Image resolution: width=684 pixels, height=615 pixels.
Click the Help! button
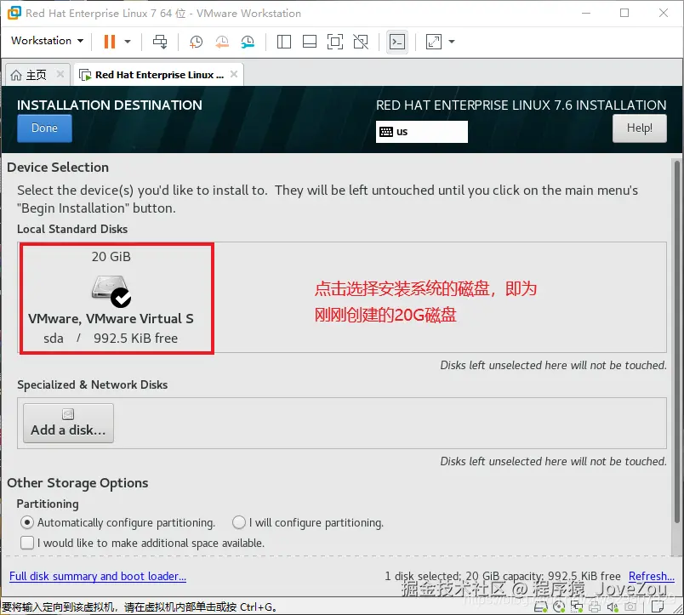click(x=640, y=128)
